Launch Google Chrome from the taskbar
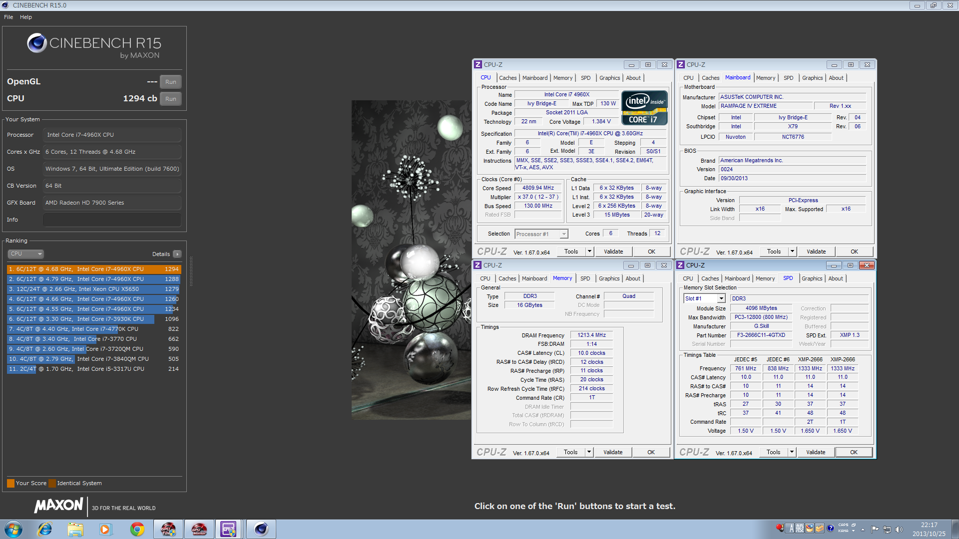The width and height of the screenshot is (959, 539). [x=137, y=529]
